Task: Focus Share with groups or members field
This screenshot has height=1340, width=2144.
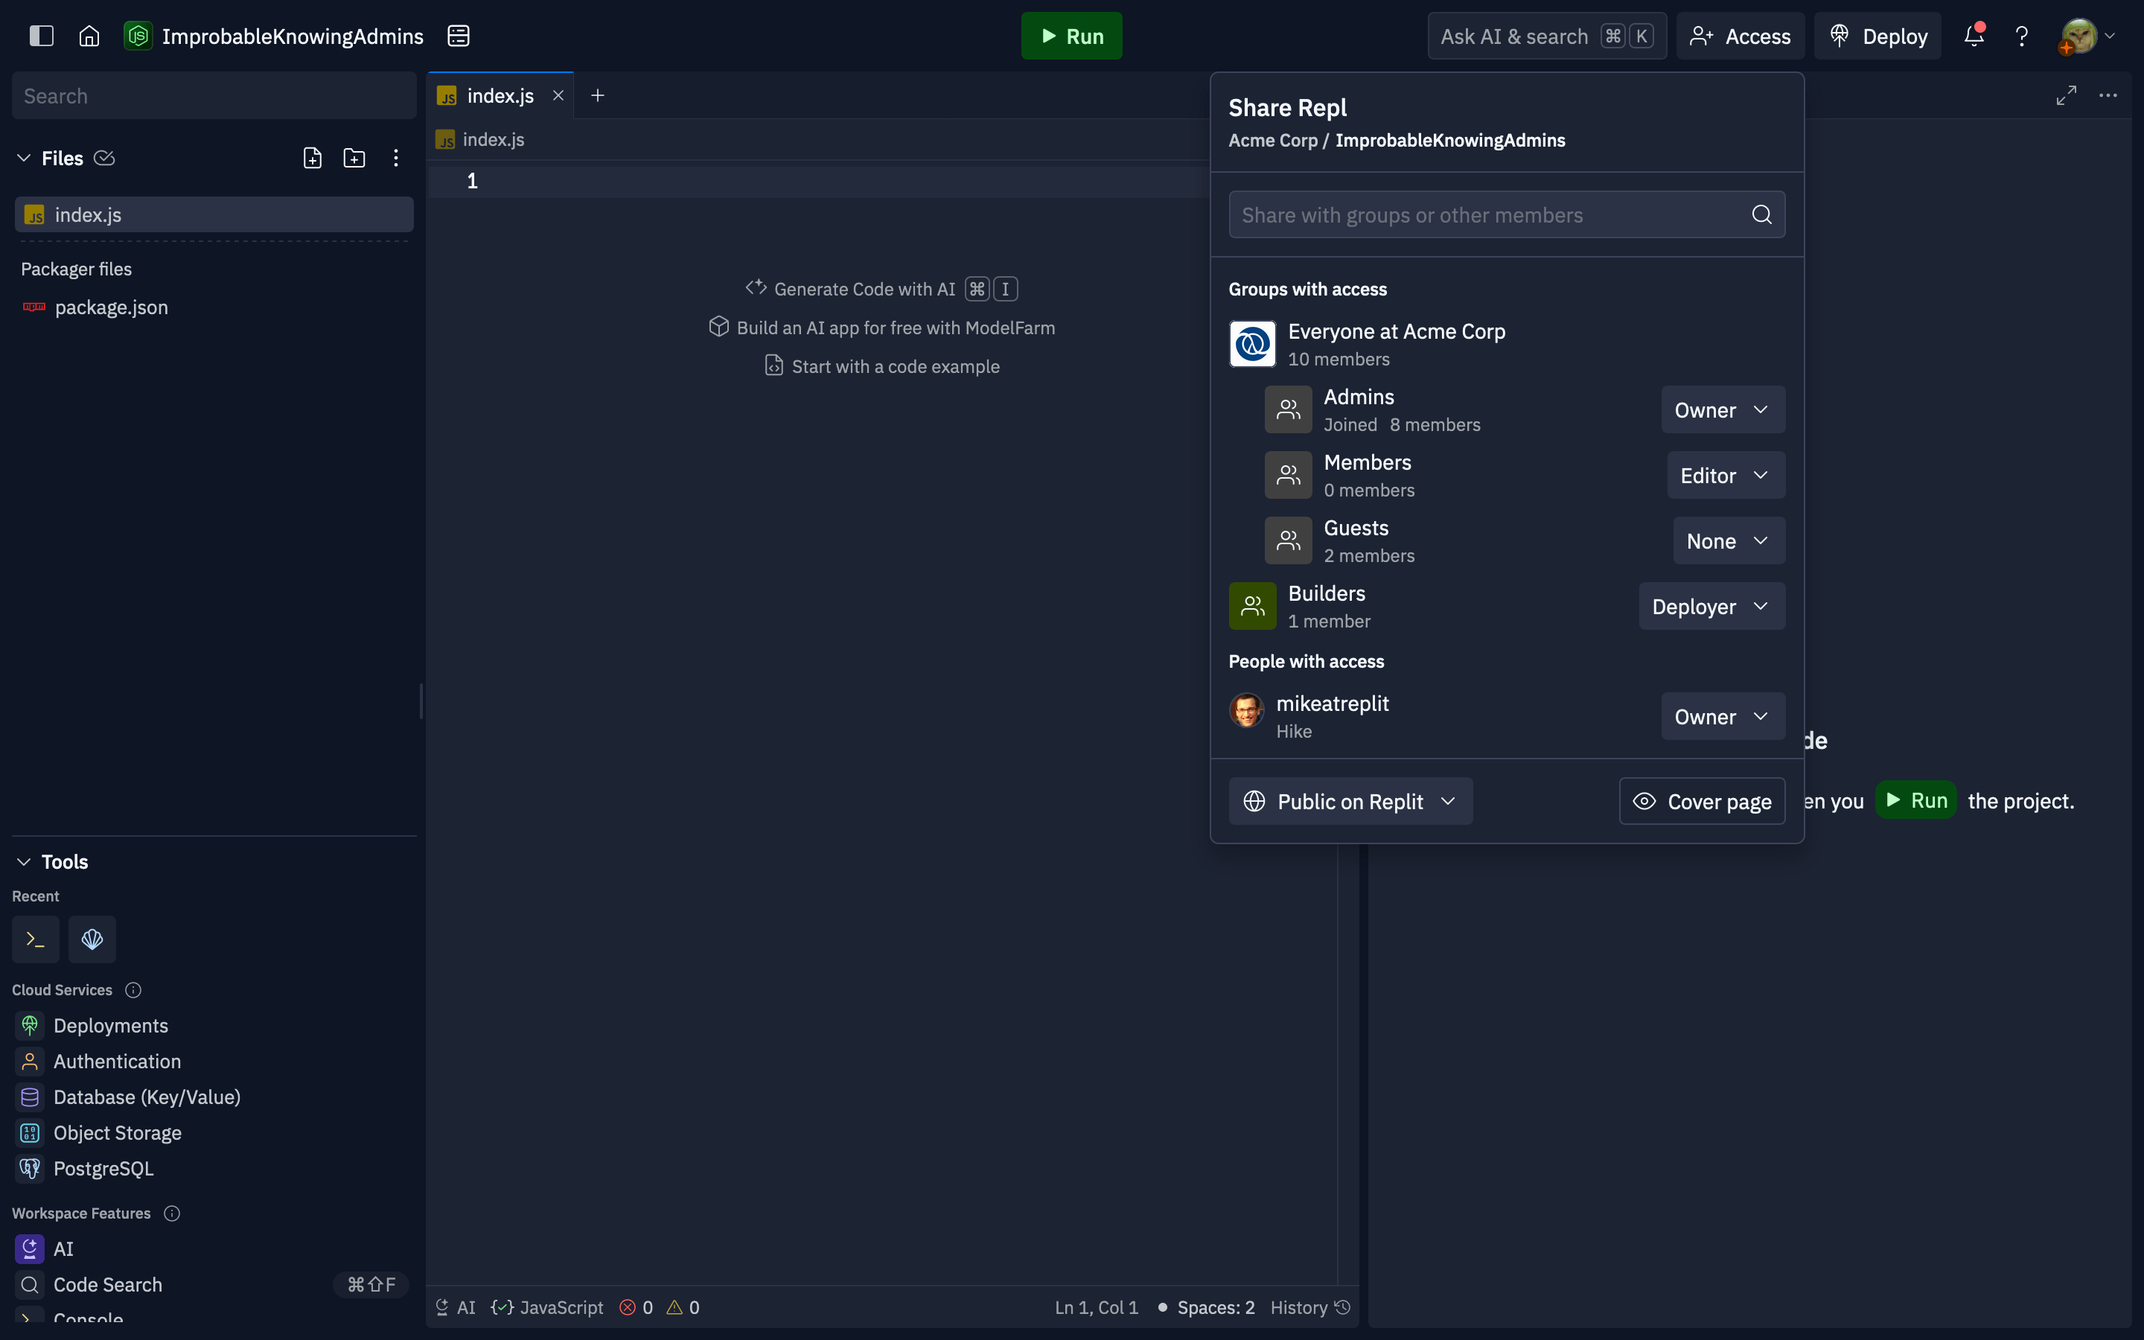Action: pyautogui.click(x=1506, y=214)
